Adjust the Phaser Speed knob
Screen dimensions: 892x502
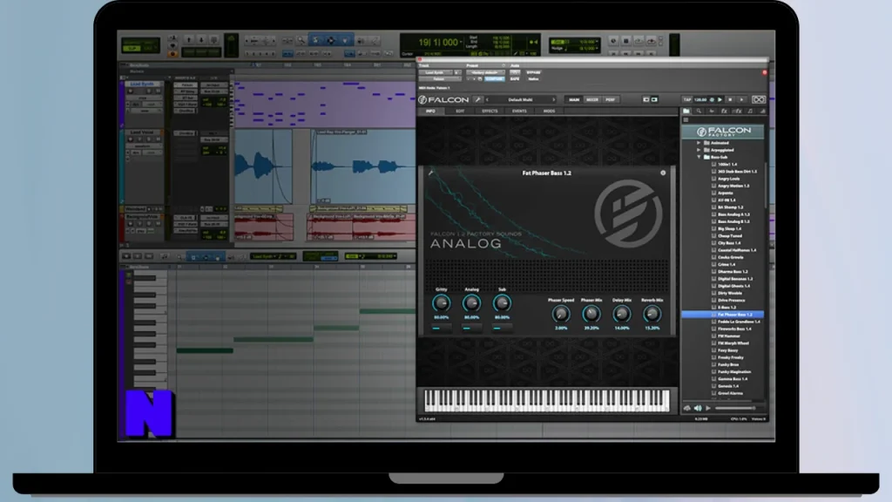click(x=561, y=314)
